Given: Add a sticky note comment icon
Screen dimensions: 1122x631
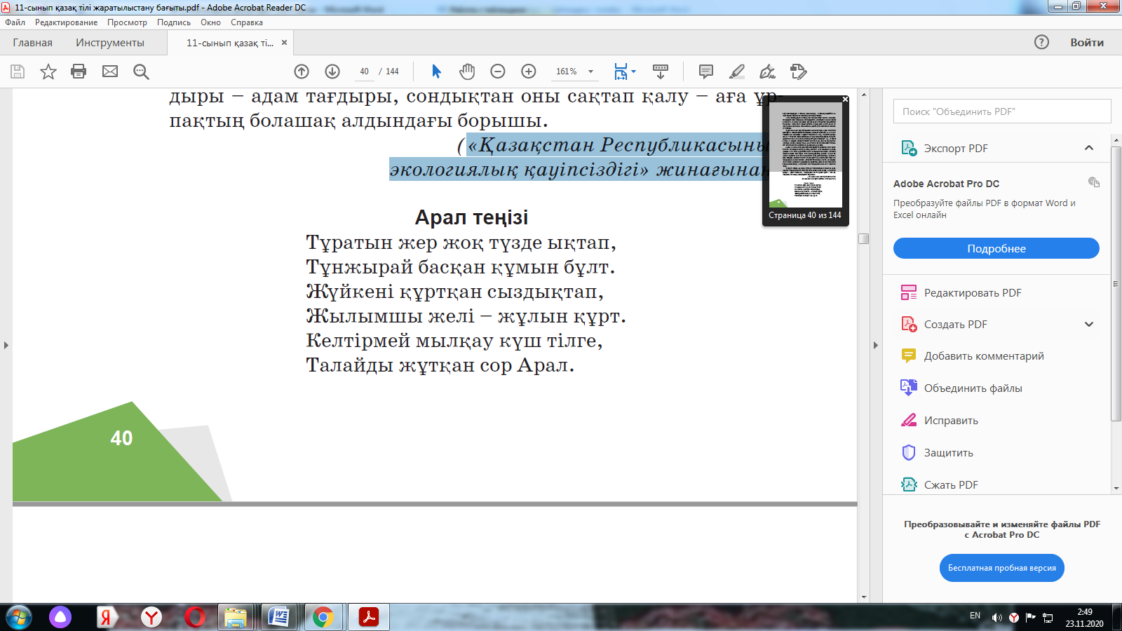Looking at the screenshot, I should 706,72.
